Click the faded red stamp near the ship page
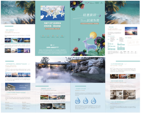141x114 pixels. 134,42
